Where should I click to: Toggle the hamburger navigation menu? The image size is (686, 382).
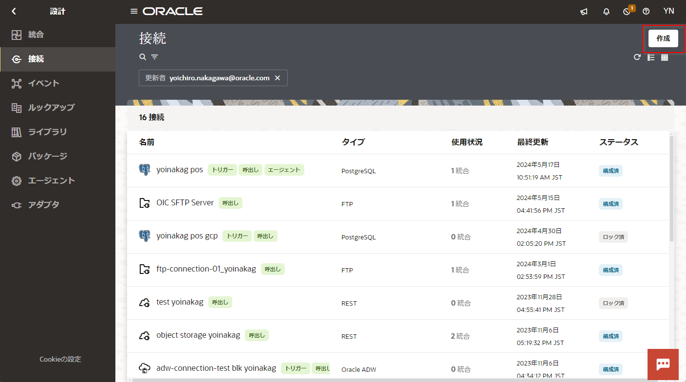tap(134, 11)
